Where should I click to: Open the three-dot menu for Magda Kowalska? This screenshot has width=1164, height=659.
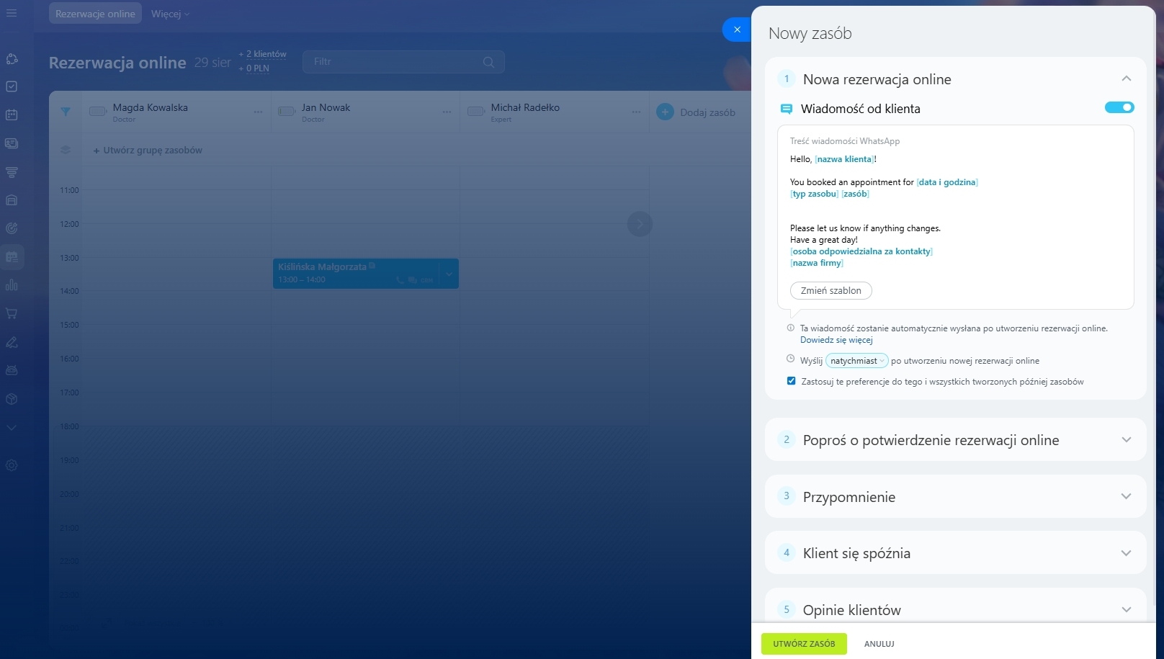tap(258, 112)
